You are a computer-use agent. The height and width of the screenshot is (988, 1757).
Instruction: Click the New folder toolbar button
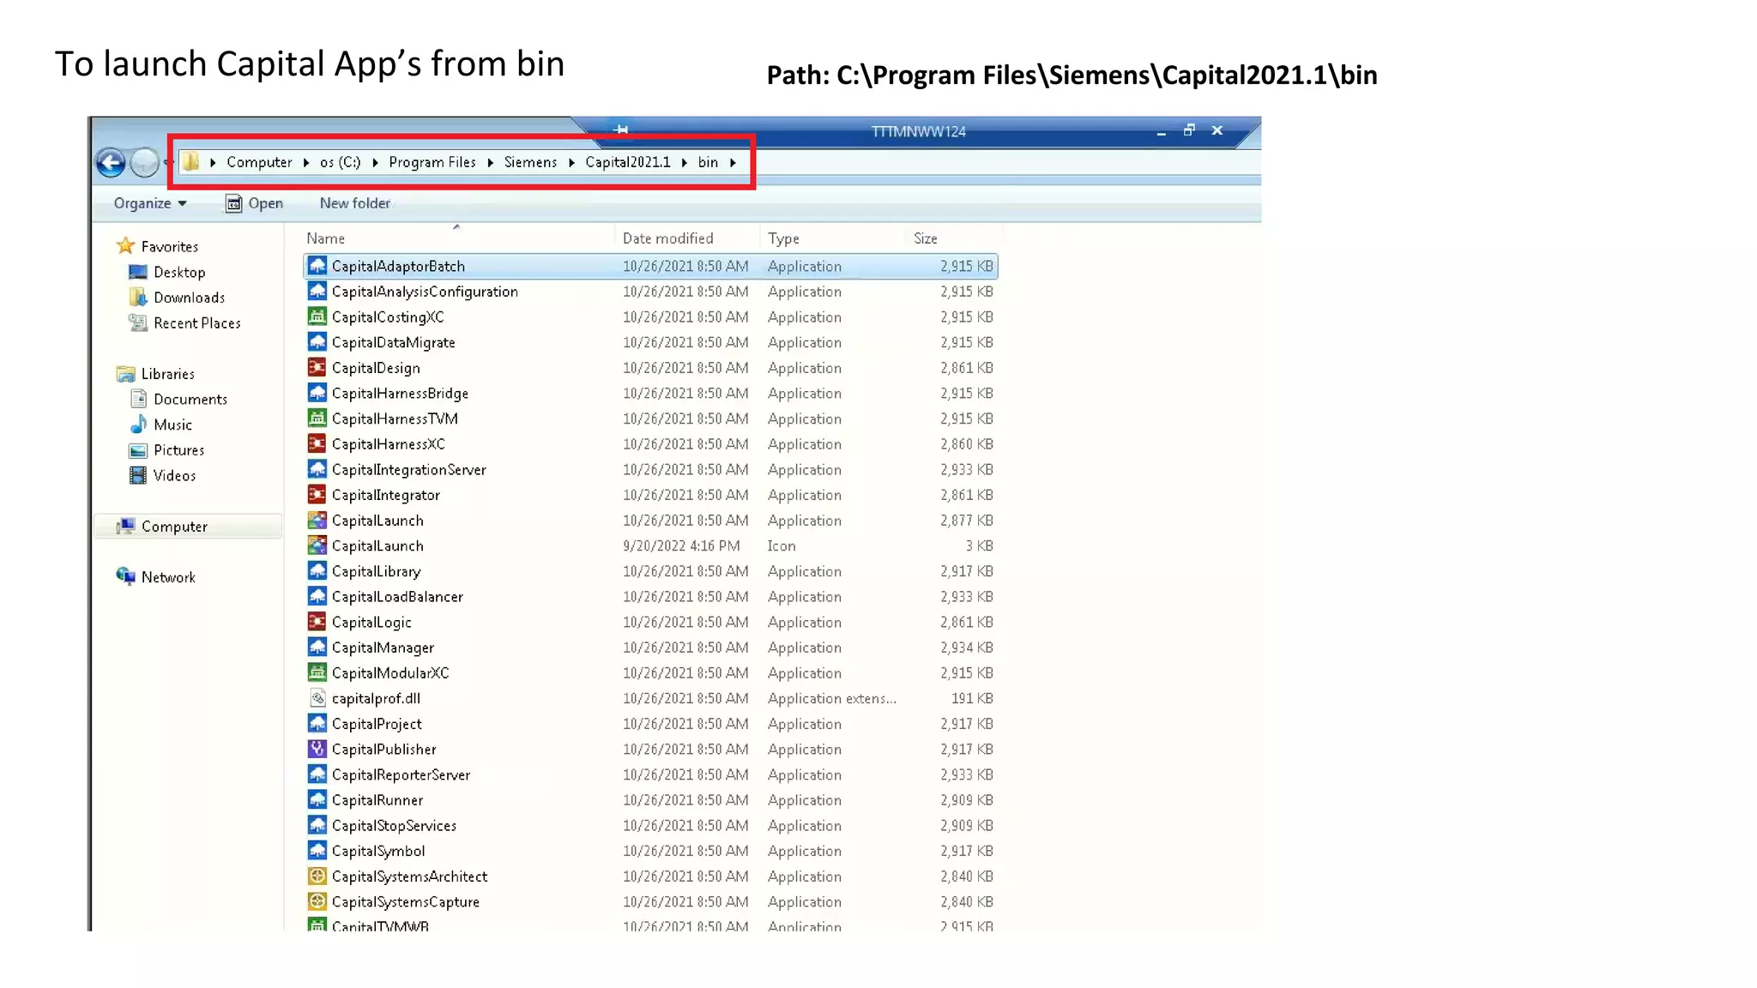(x=355, y=203)
